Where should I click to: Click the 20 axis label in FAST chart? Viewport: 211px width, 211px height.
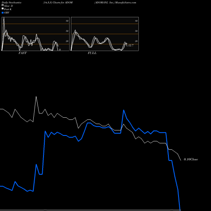[x=67, y=41]
